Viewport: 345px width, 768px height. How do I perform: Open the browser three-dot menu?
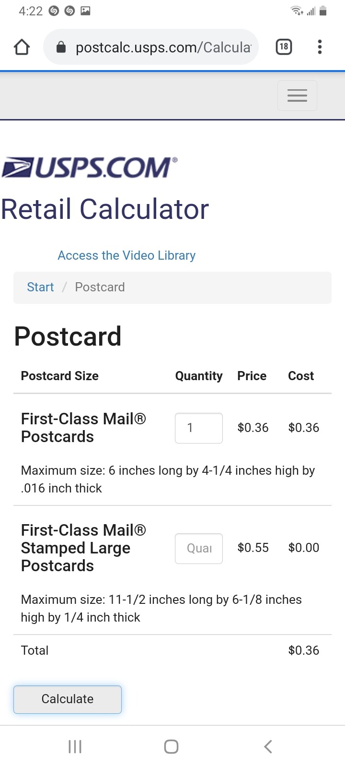(x=320, y=47)
